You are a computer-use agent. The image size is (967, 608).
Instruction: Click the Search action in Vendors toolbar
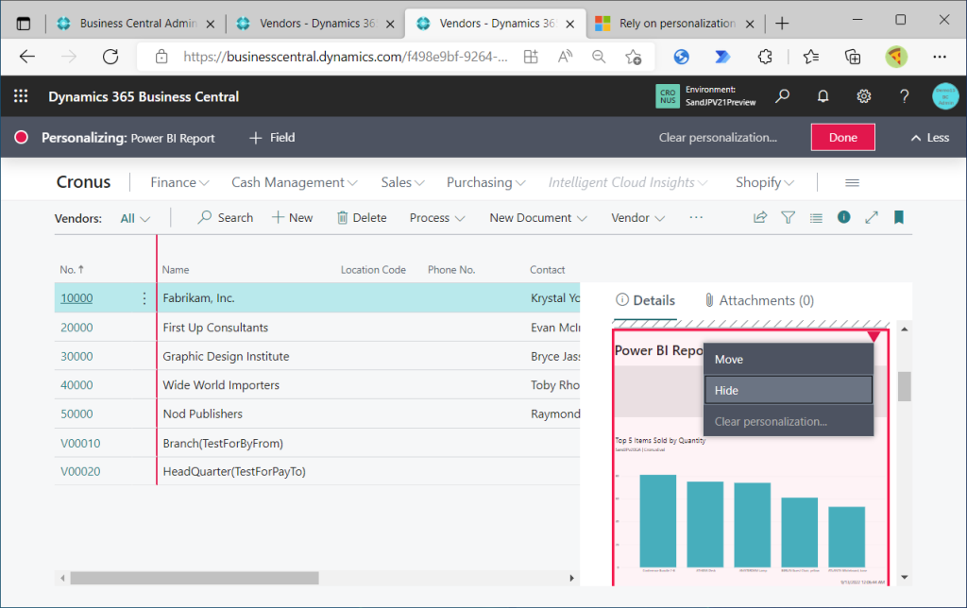click(226, 218)
